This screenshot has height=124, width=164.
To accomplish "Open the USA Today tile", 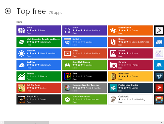I will pyautogui.click(x=159, y=42).
